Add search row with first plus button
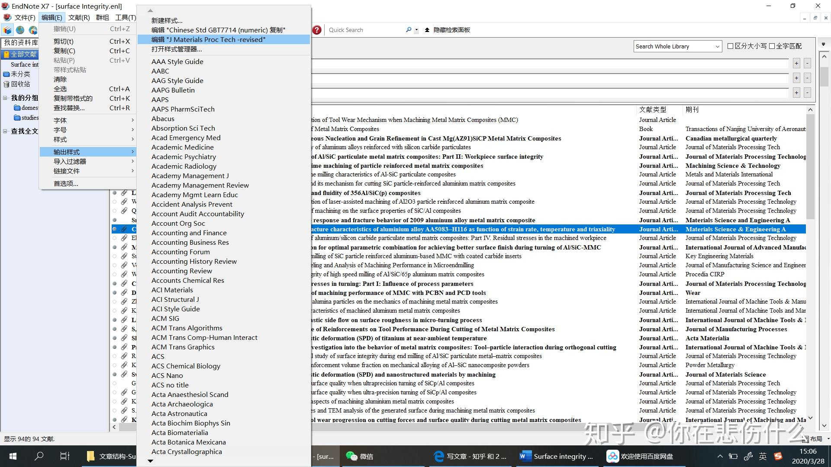831x467 pixels. point(796,64)
